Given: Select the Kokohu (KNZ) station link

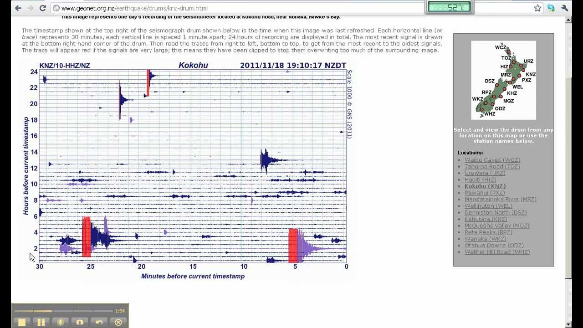Looking at the screenshot, I should (485, 186).
